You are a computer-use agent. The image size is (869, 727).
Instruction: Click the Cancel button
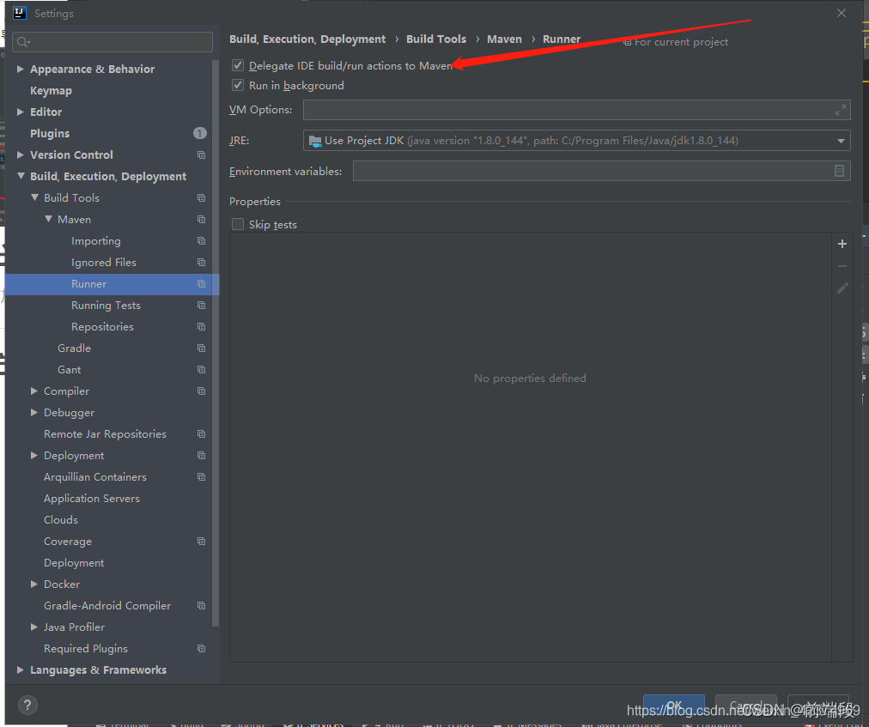point(746,706)
